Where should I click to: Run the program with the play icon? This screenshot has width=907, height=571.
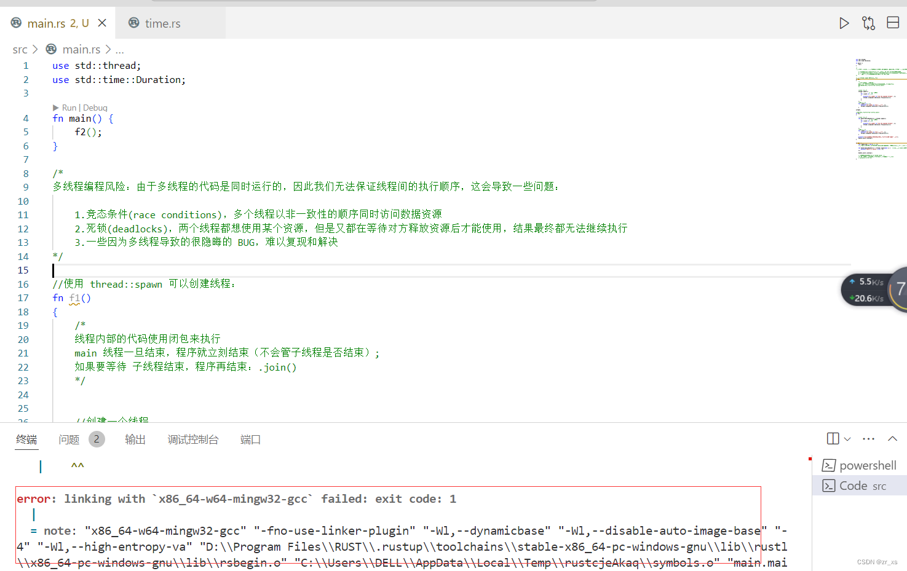844,23
